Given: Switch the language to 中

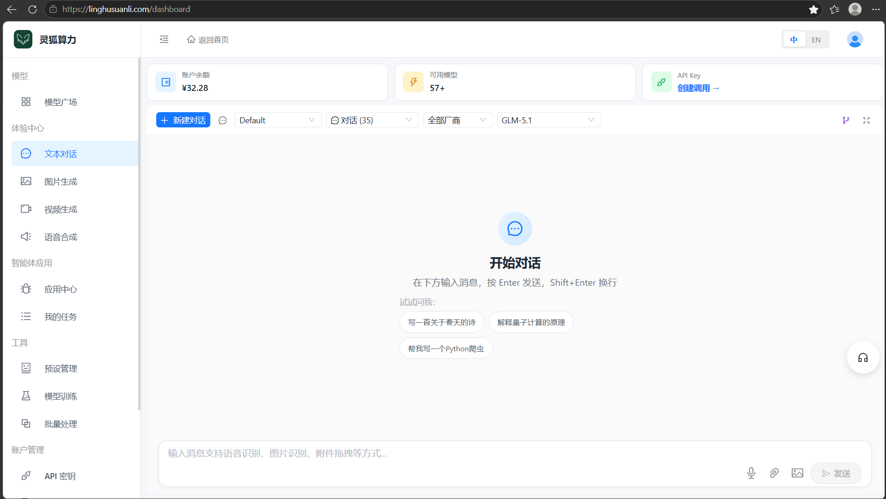Looking at the screenshot, I should pyautogui.click(x=794, y=40).
